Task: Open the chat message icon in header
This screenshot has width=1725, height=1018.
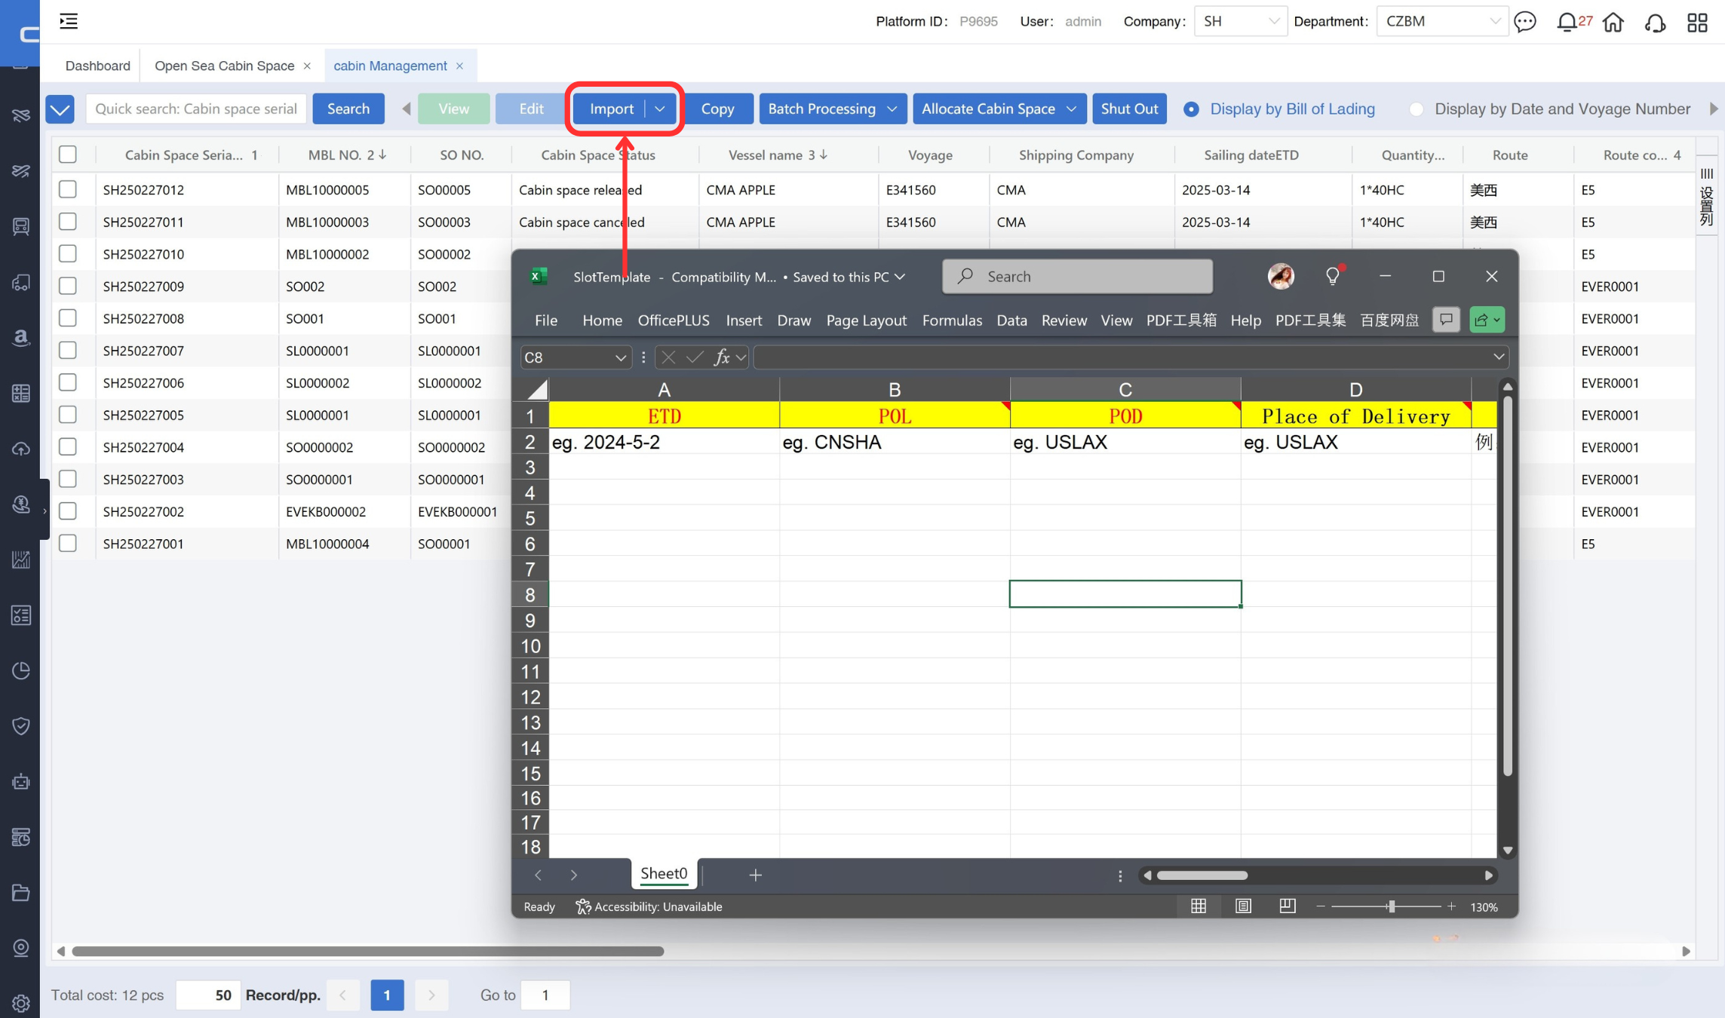Action: [1524, 22]
